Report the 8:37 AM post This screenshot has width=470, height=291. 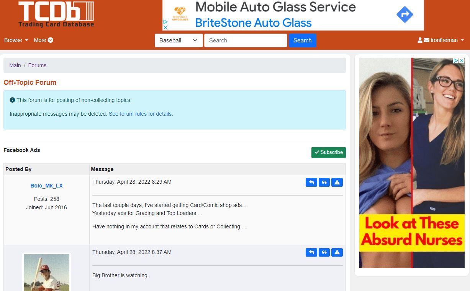point(337,252)
